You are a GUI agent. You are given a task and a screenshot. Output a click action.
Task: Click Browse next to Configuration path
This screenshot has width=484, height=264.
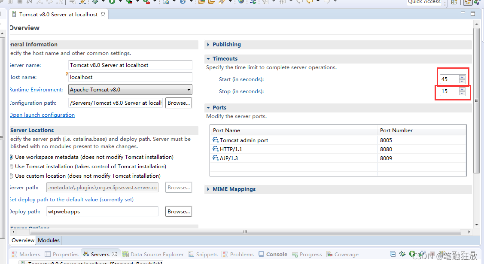click(x=178, y=103)
